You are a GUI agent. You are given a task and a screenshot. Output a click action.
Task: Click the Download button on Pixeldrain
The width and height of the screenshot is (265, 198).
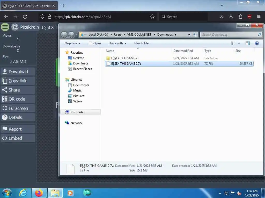tap(18, 72)
